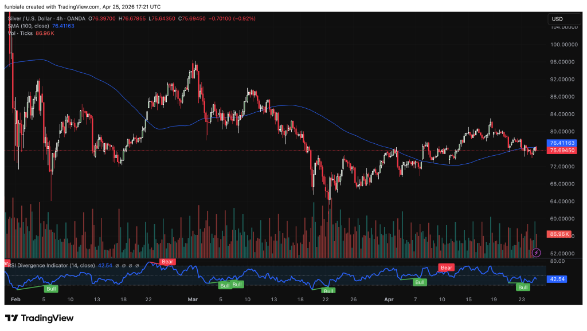Screen dimensions: 587x331
Task: Click the red 75.69450 last price label
Action: (x=562, y=151)
